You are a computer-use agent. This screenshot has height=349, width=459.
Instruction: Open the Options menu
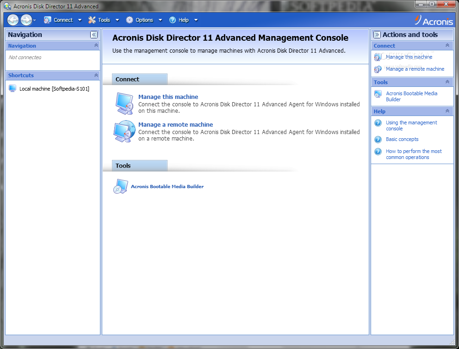point(144,20)
